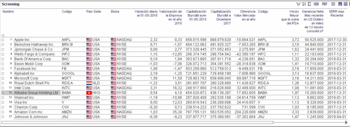The image size is (350, 127).
Task: Click the 3,72 veces mayor value
Action: click(x=295, y=40)
